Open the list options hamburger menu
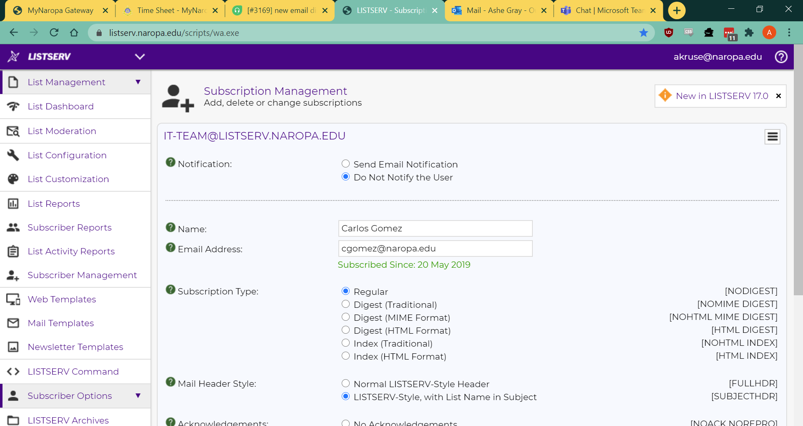This screenshot has width=803, height=426. (x=772, y=137)
